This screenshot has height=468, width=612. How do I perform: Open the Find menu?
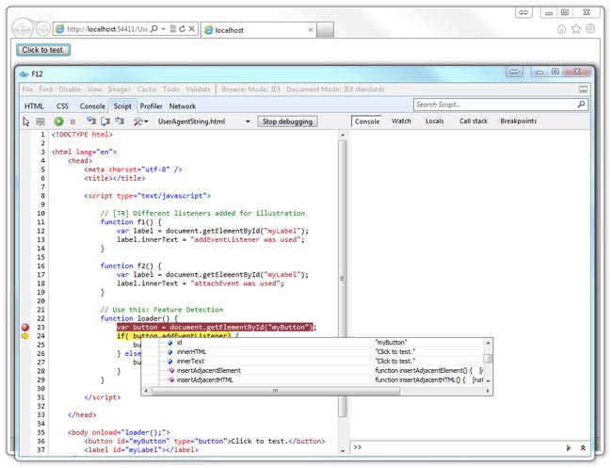point(46,89)
